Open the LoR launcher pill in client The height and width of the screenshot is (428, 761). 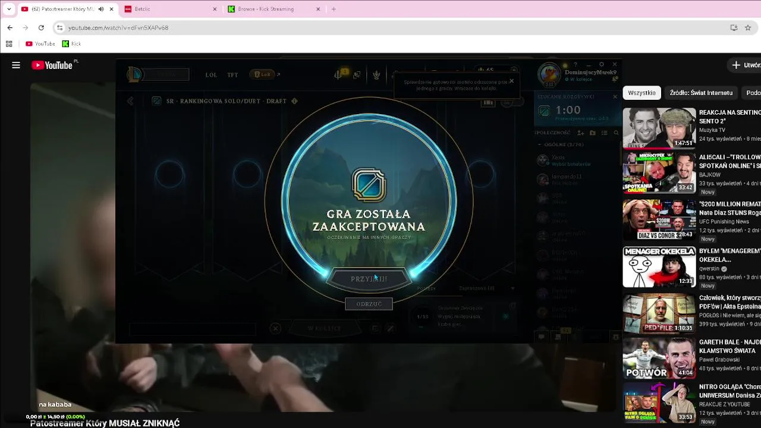(x=262, y=74)
